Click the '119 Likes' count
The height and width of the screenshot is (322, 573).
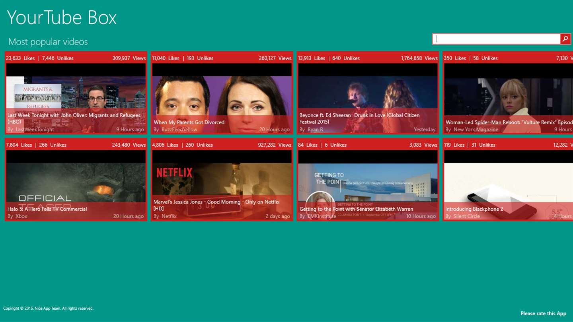point(454,145)
